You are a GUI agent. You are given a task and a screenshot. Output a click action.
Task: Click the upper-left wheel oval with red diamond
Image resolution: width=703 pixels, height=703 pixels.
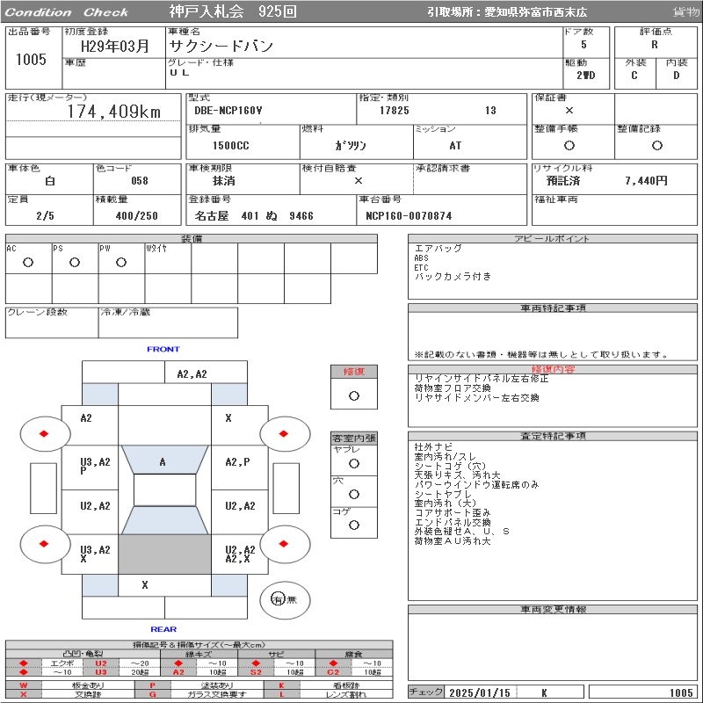click(45, 433)
